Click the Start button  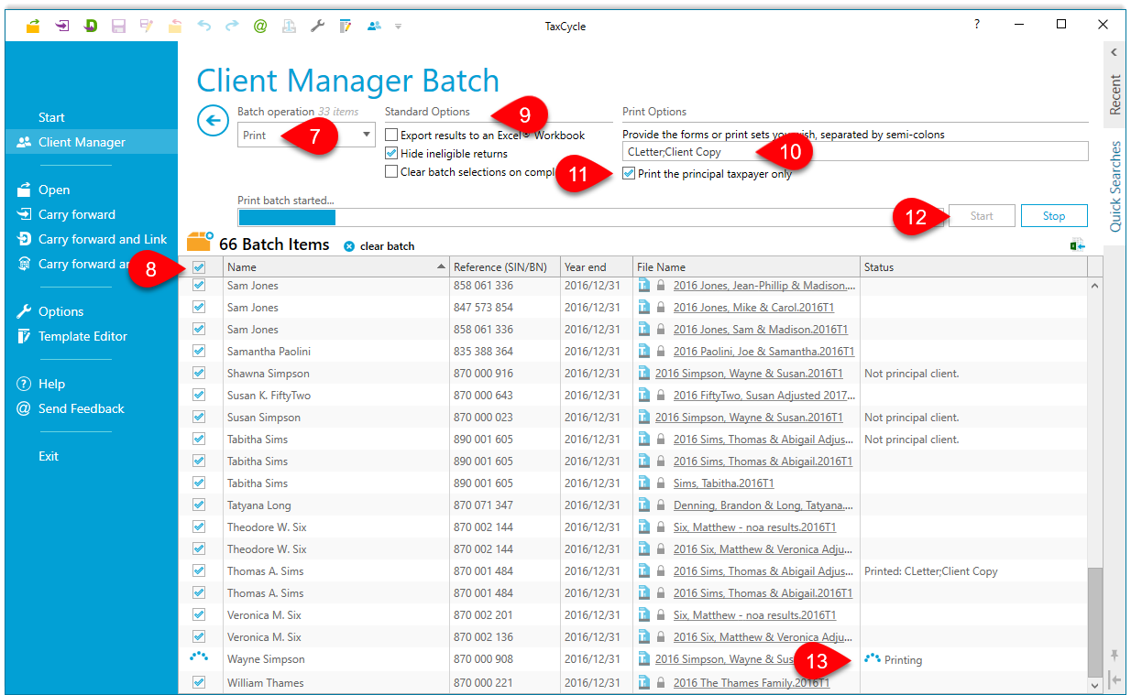pyautogui.click(x=982, y=216)
